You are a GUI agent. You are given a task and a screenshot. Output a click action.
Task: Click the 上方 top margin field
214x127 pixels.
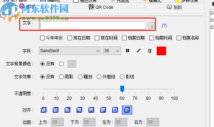pos(57,122)
